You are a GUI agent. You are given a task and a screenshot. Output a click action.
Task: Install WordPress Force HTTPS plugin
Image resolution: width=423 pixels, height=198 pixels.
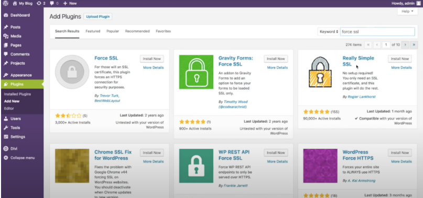pos(400,153)
